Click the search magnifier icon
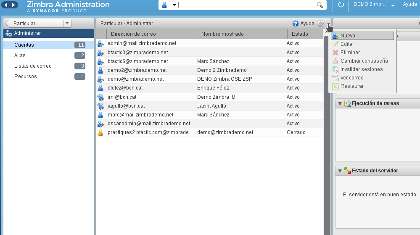Viewport: 420px width, 235px height. [320, 5]
